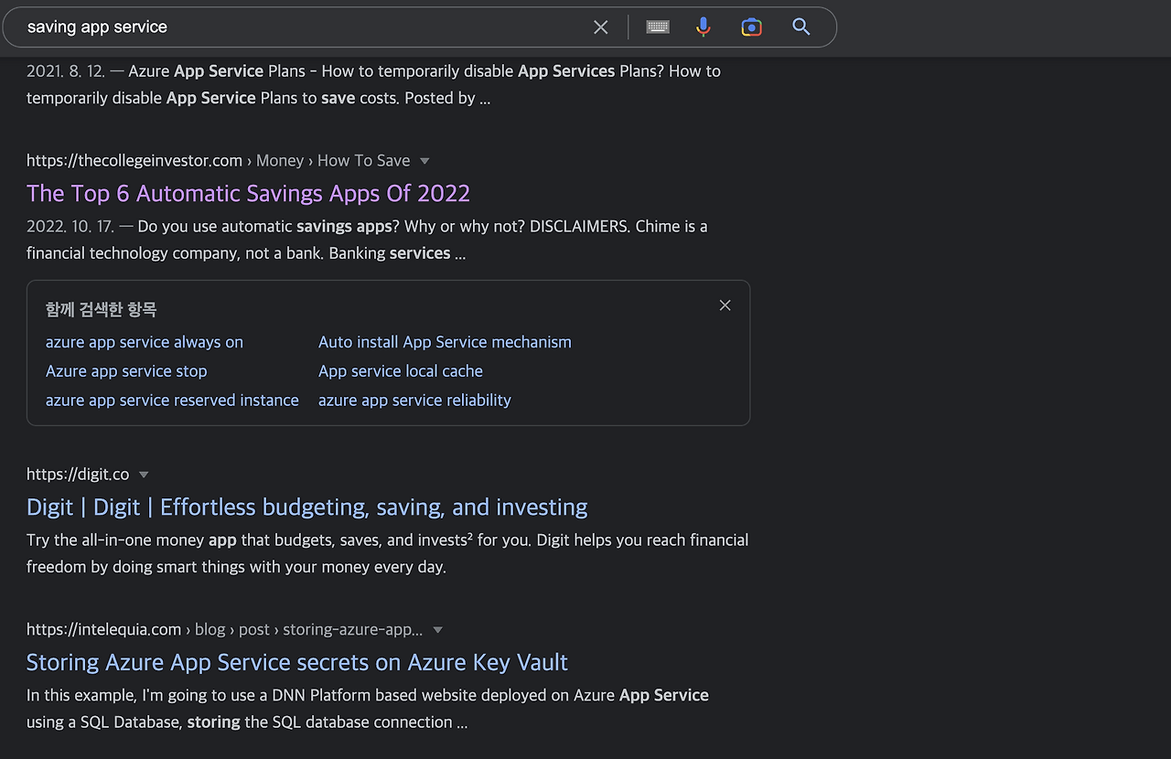1171x759 pixels.
Task: Open search by image camera icon
Action: (752, 27)
